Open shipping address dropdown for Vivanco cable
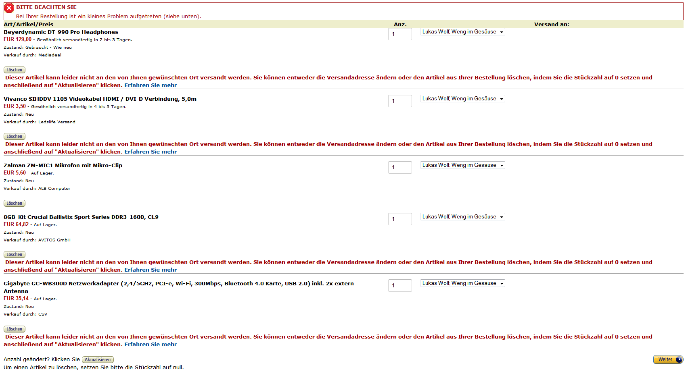The image size is (688, 374). click(x=463, y=99)
